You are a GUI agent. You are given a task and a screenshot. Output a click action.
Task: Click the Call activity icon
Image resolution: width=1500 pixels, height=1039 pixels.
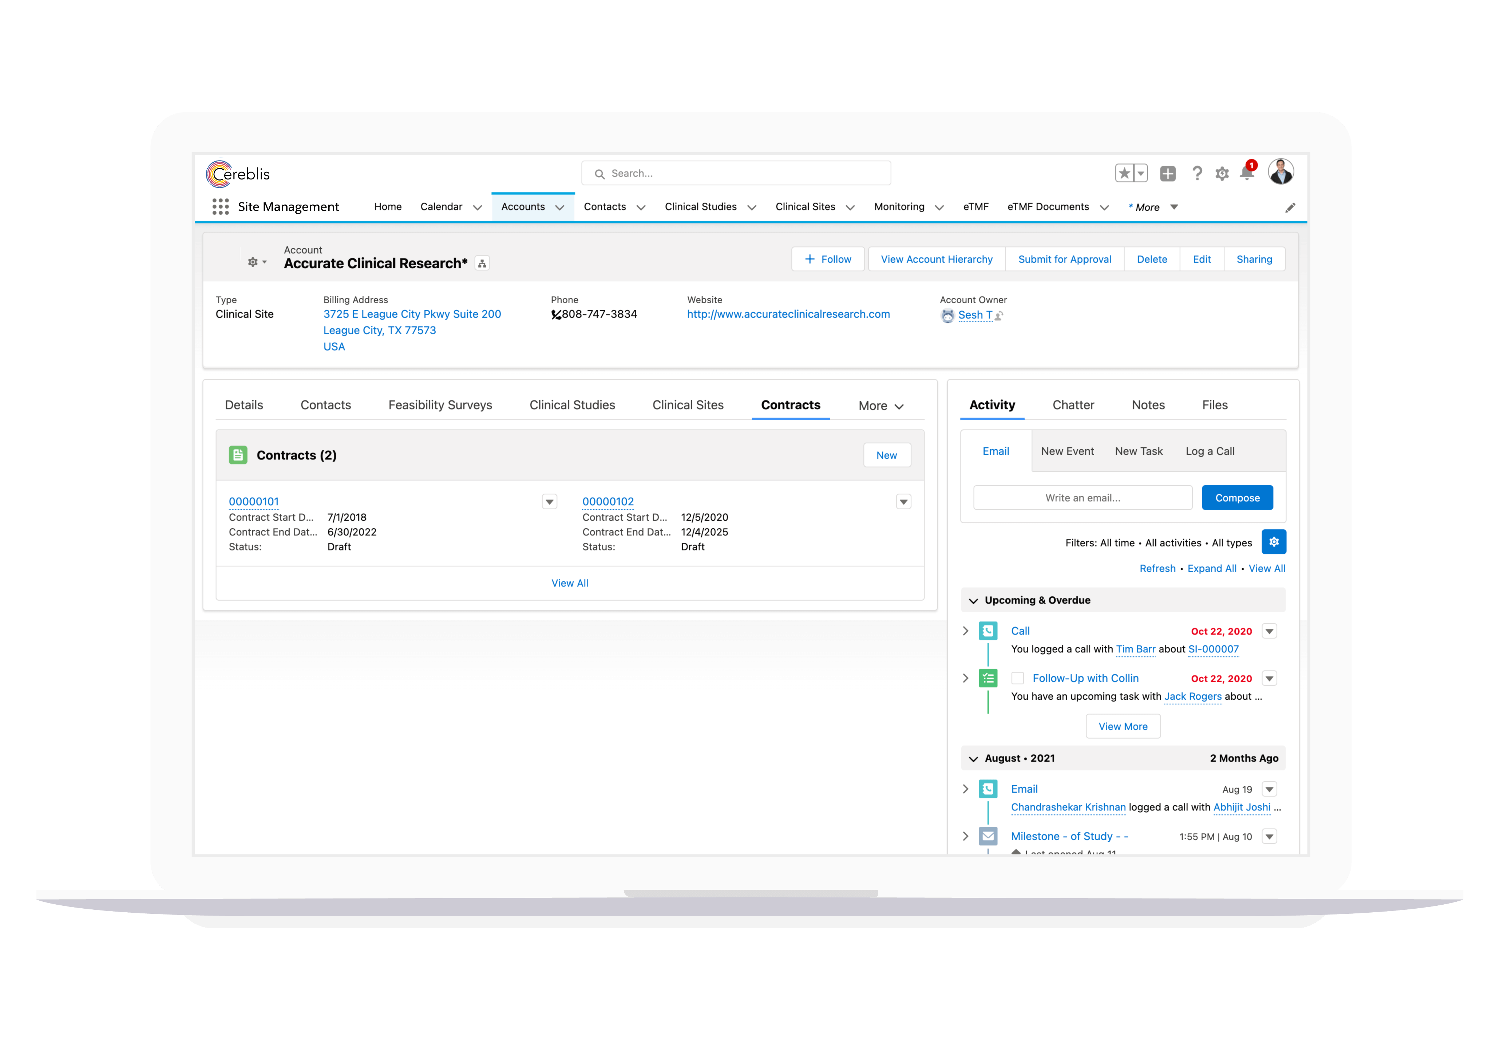tap(988, 631)
